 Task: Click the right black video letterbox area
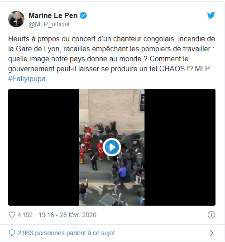click(x=180, y=147)
